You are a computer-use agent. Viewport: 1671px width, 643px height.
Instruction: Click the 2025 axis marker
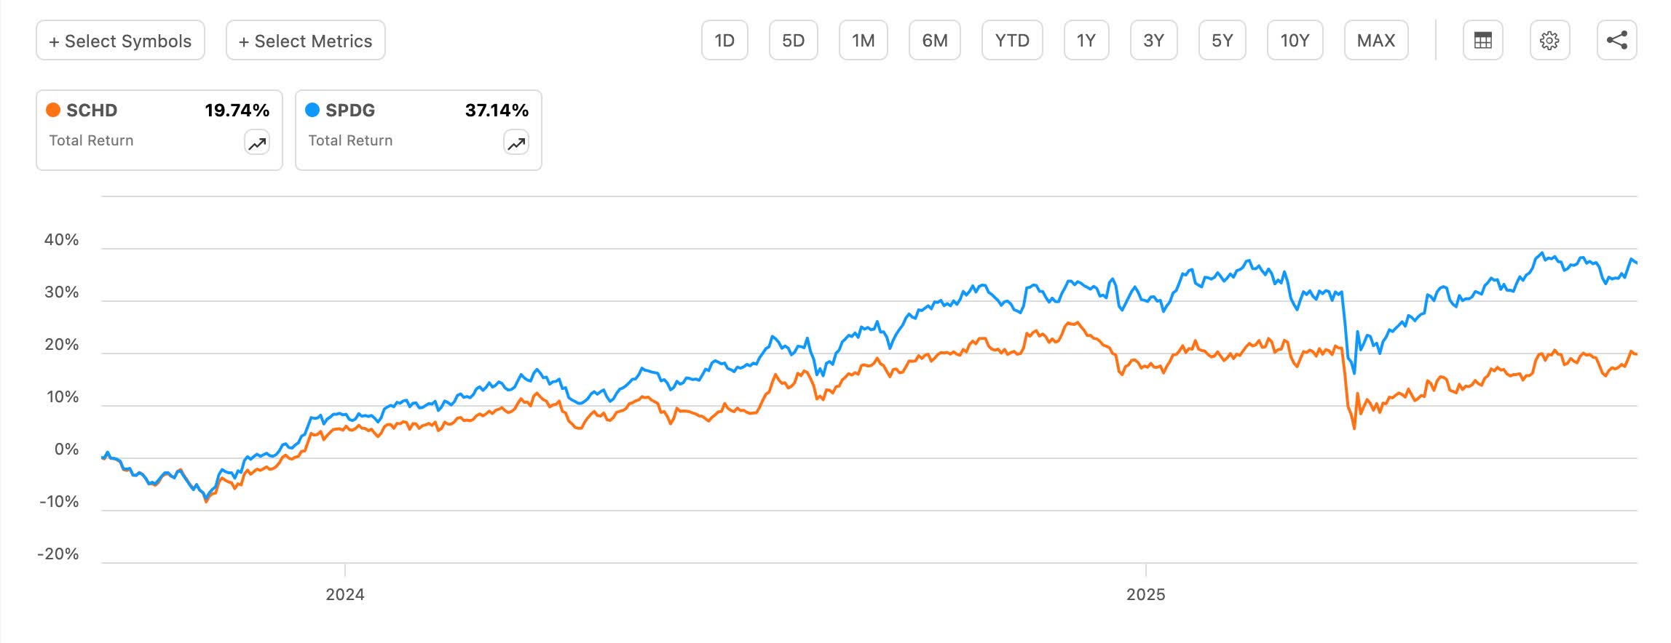pos(1146,594)
